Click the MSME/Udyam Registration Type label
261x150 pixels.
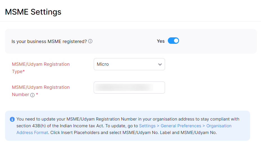41,64
